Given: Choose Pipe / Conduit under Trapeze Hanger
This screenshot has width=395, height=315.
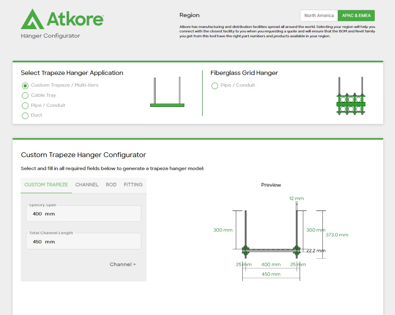Looking at the screenshot, I should click(25, 106).
